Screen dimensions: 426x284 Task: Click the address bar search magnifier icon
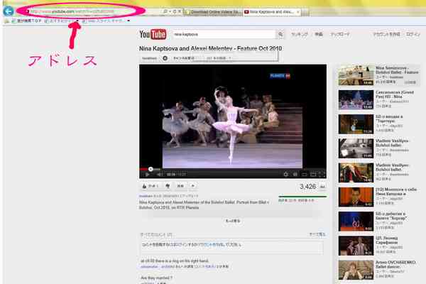pos(165,11)
